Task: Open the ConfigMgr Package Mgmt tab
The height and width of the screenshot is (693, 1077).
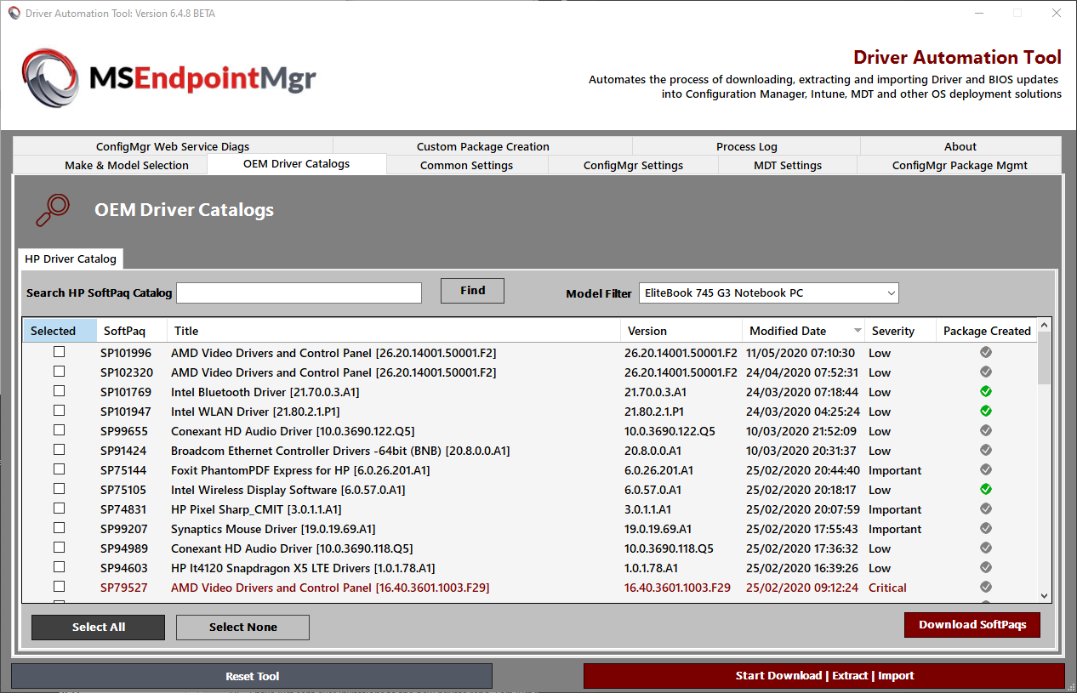Action: (x=960, y=165)
